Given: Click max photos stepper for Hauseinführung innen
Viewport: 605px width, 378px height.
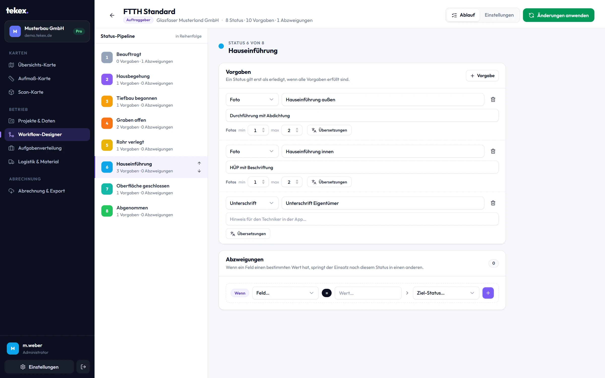Looking at the screenshot, I should [x=297, y=182].
